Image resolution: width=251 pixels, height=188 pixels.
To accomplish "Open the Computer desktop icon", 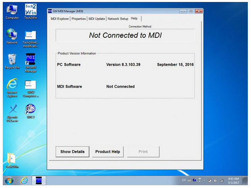I will tap(12, 12).
